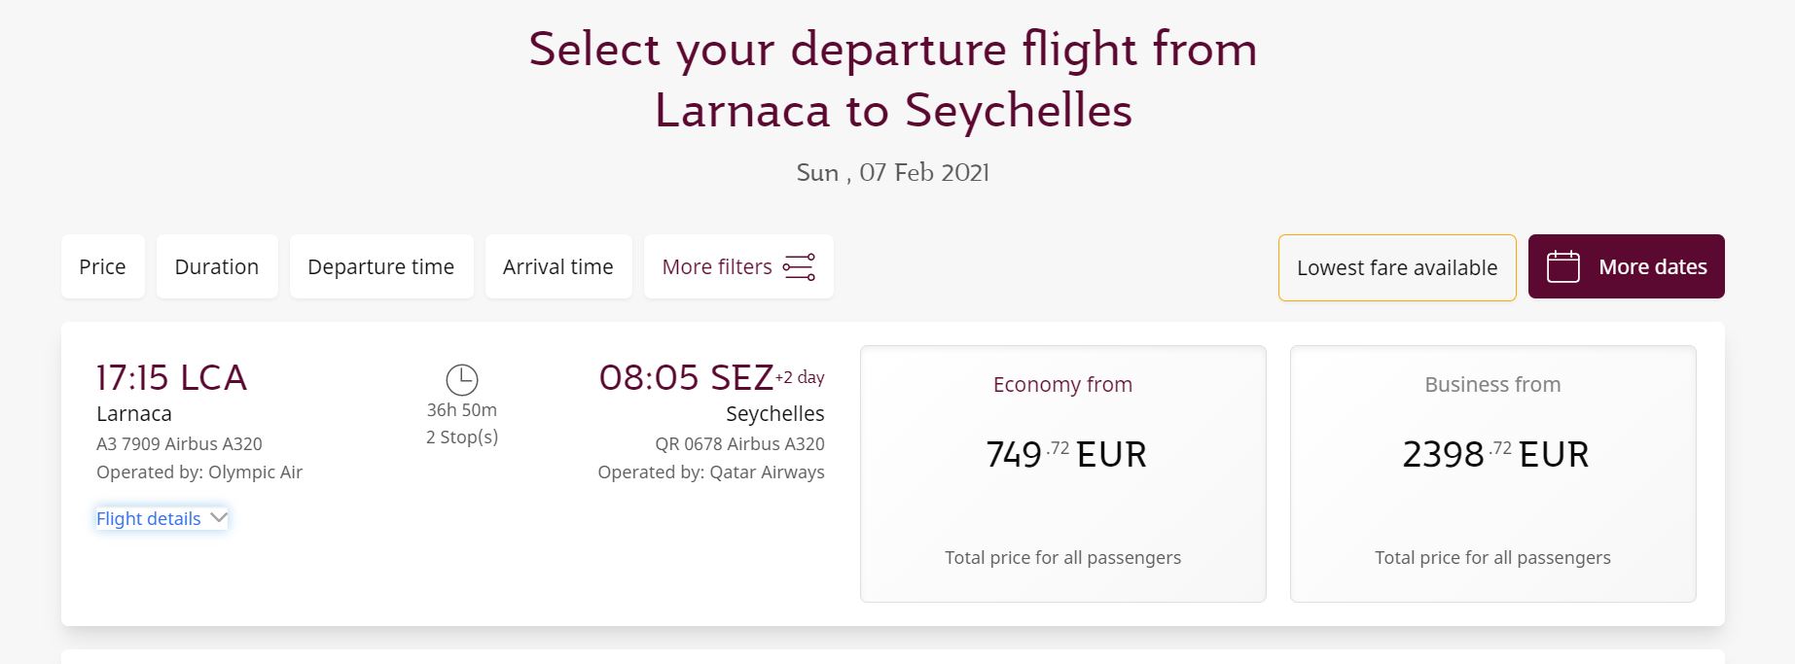
Task: Open the Departure time filter
Action: tap(381, 266)
